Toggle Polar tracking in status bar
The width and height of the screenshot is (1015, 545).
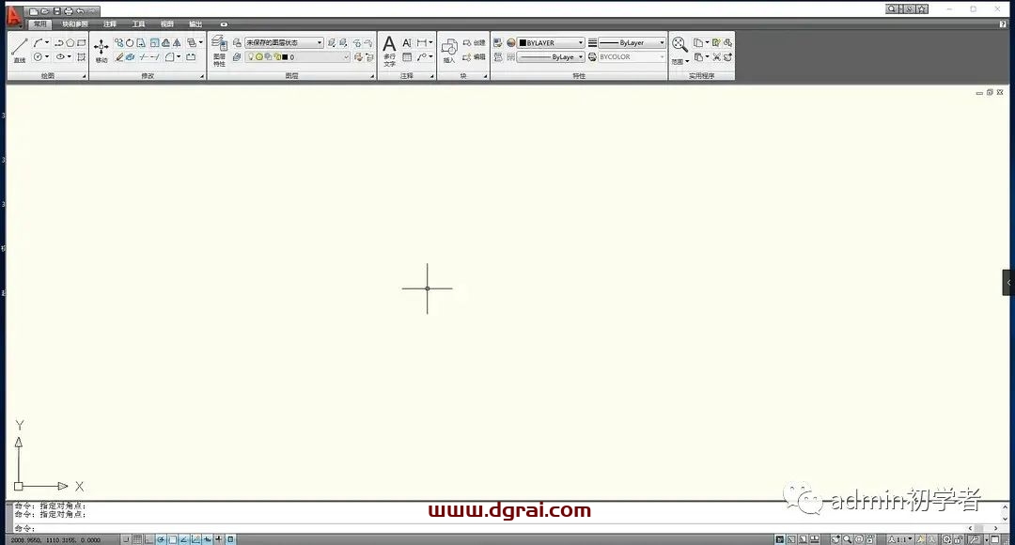tap(162, 539)
